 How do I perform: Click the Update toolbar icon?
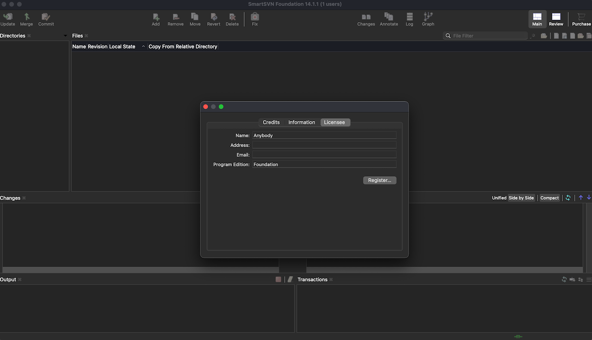pyautogui.click(x=8, y=19)
